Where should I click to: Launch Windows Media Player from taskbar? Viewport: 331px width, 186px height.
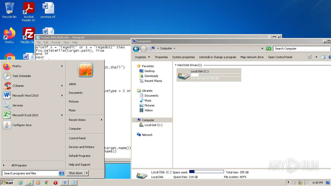point(38,183)
